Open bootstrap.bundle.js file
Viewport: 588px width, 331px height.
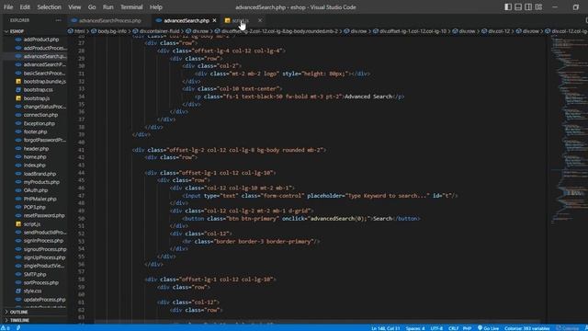(x=44, y=82)
